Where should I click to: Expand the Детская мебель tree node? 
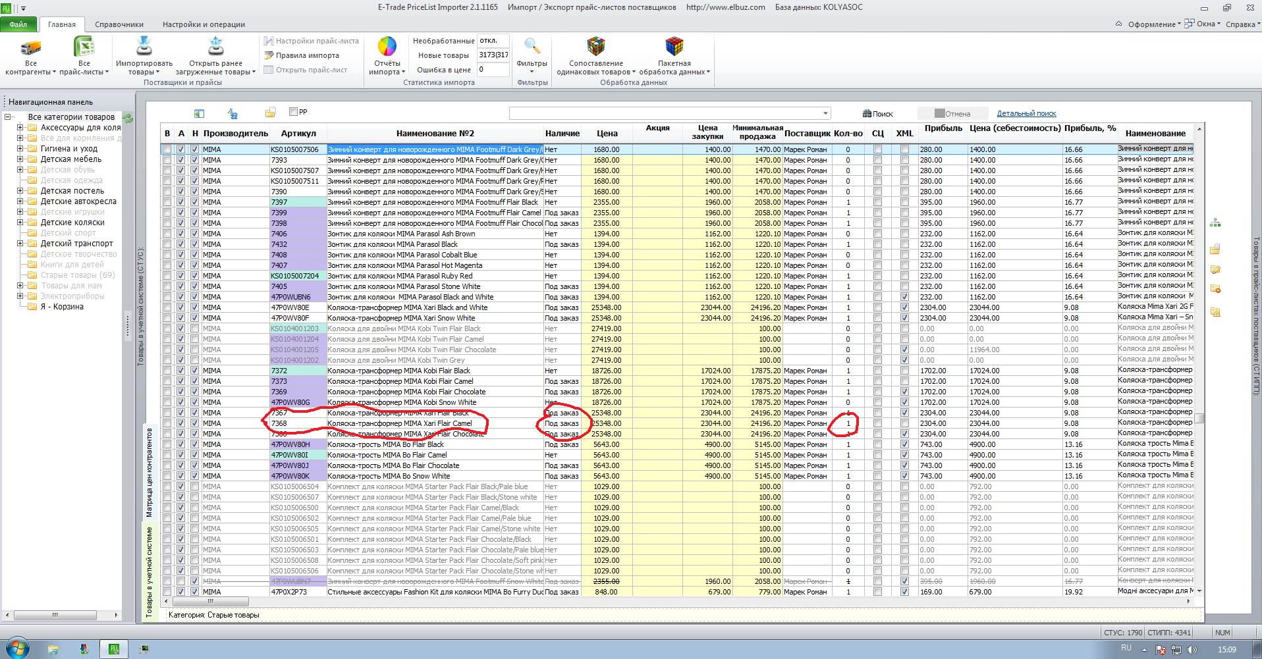pos(20,159)
